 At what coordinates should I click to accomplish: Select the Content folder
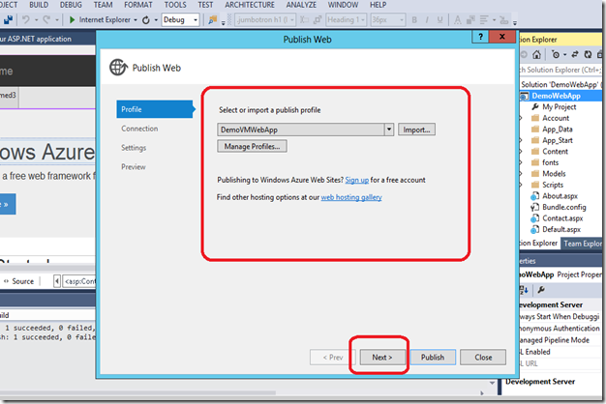[555, 152]
